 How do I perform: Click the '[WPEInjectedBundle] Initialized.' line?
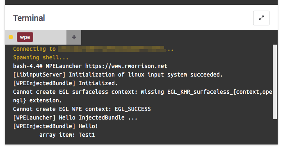click(x=65, y=83)
